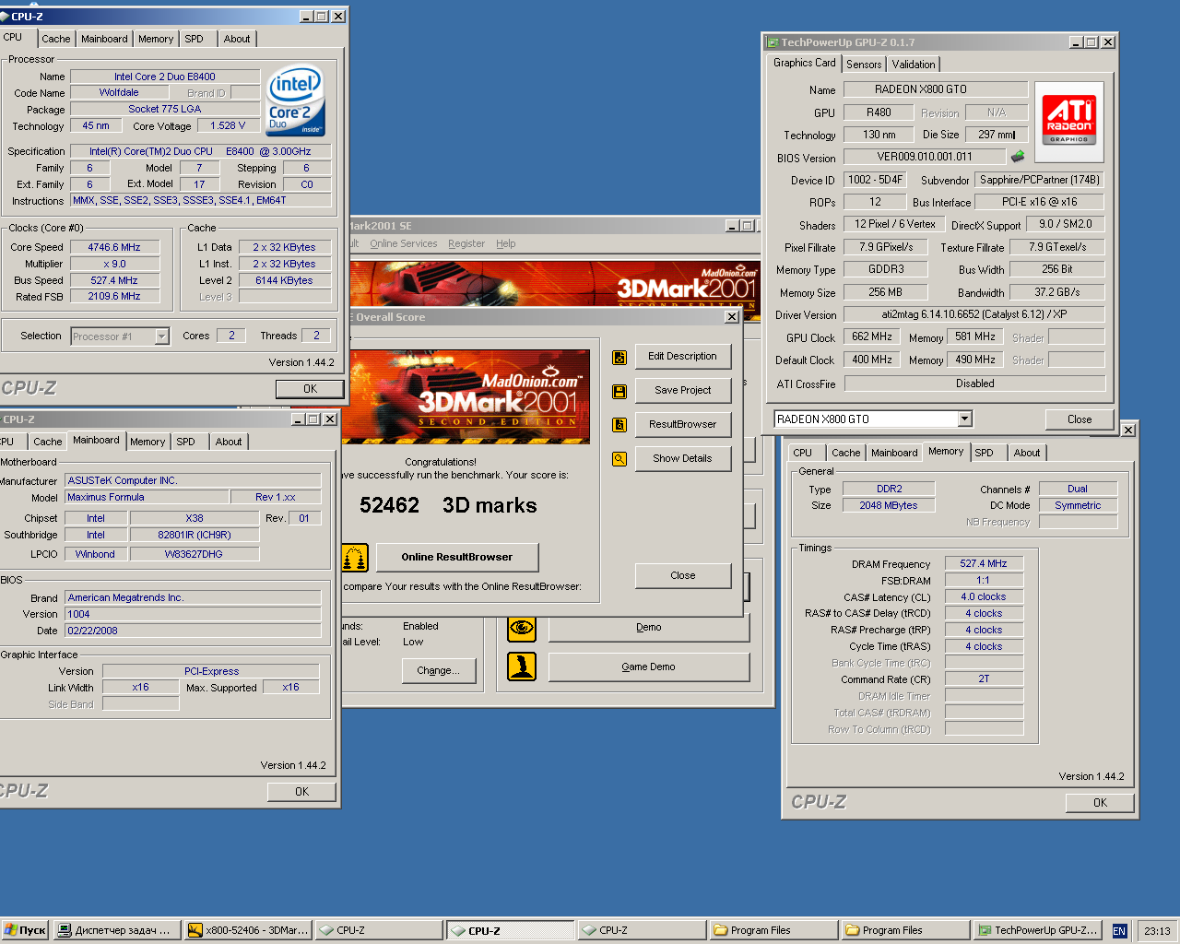Click the 23:13 clock in system tray
The height and width of the screenshot is (944, 1180).
pyautogui.click(x=1157, y=931)
